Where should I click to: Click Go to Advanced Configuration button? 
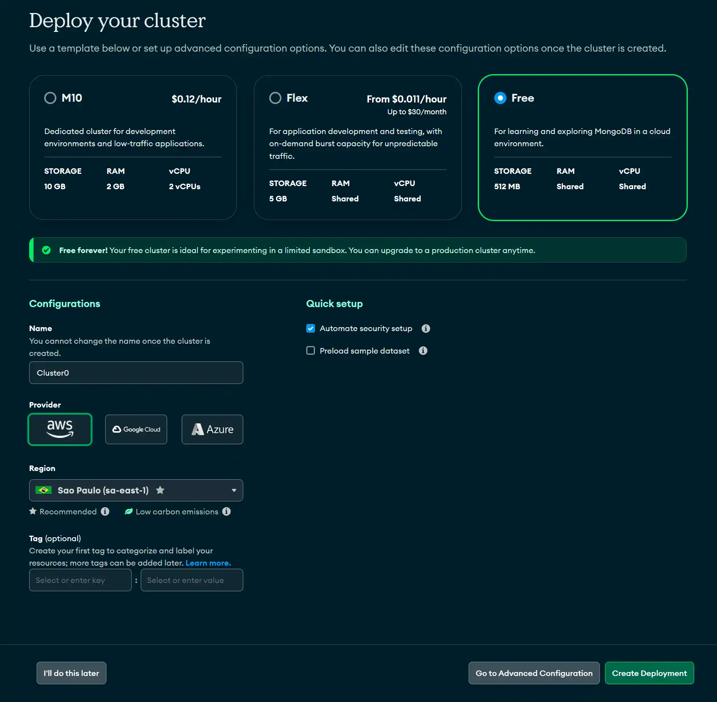[x=534, y=673]
